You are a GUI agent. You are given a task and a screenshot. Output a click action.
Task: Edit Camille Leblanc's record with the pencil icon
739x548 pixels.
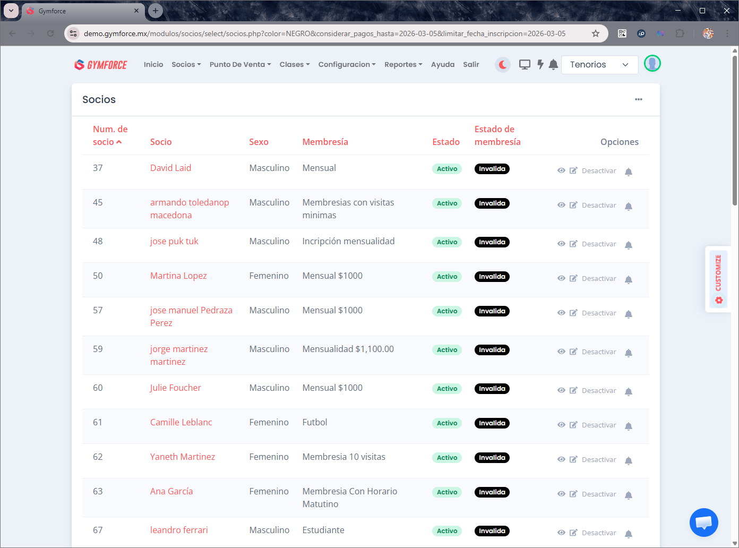point(573,425)
